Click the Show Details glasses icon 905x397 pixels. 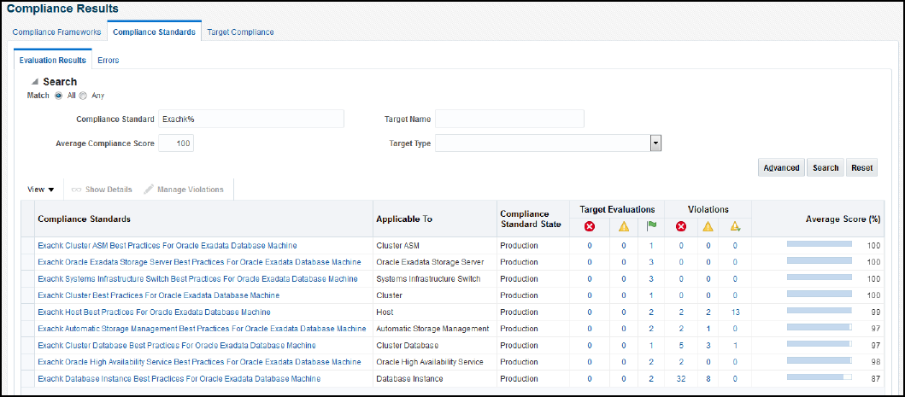click(x=75, y=190)
